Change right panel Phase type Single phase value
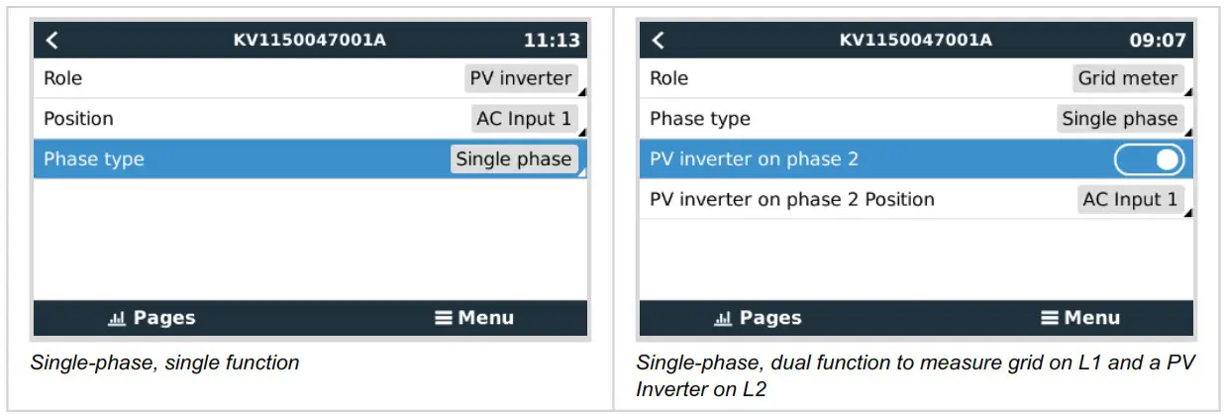Viewport: 1224px width, 415px height. click(x=1120, y=119)
